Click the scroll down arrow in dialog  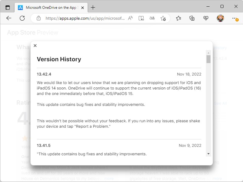[208, 154]
